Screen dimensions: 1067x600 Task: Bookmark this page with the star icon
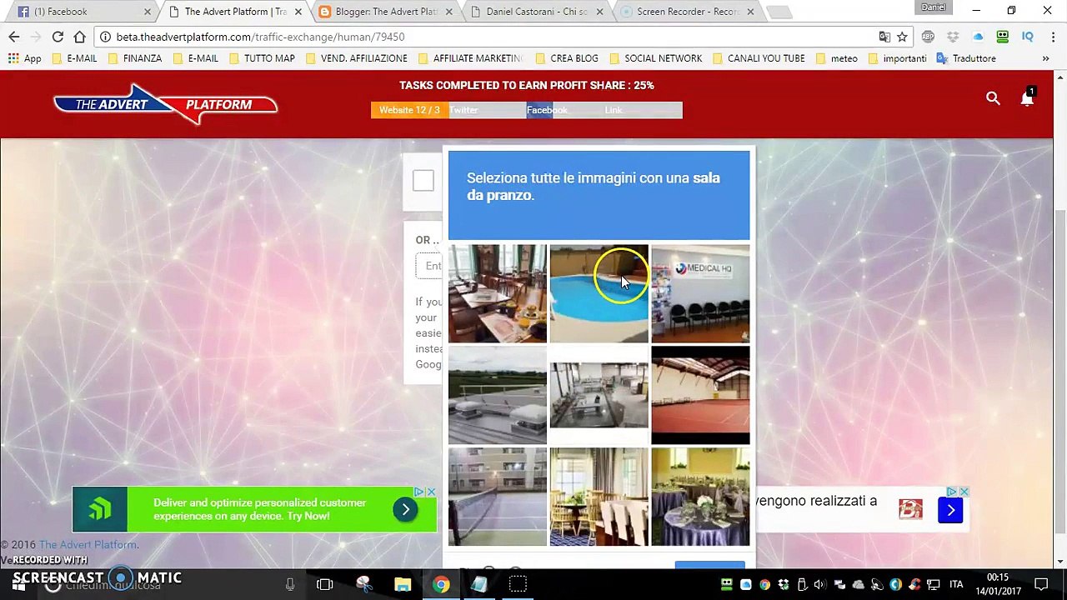[x=902, y=37]
